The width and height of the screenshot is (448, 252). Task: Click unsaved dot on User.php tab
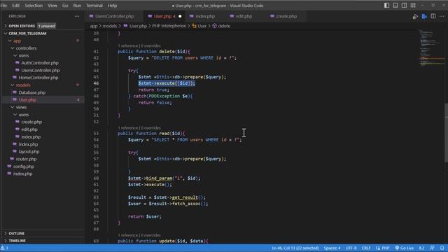[x=180, y=16]
